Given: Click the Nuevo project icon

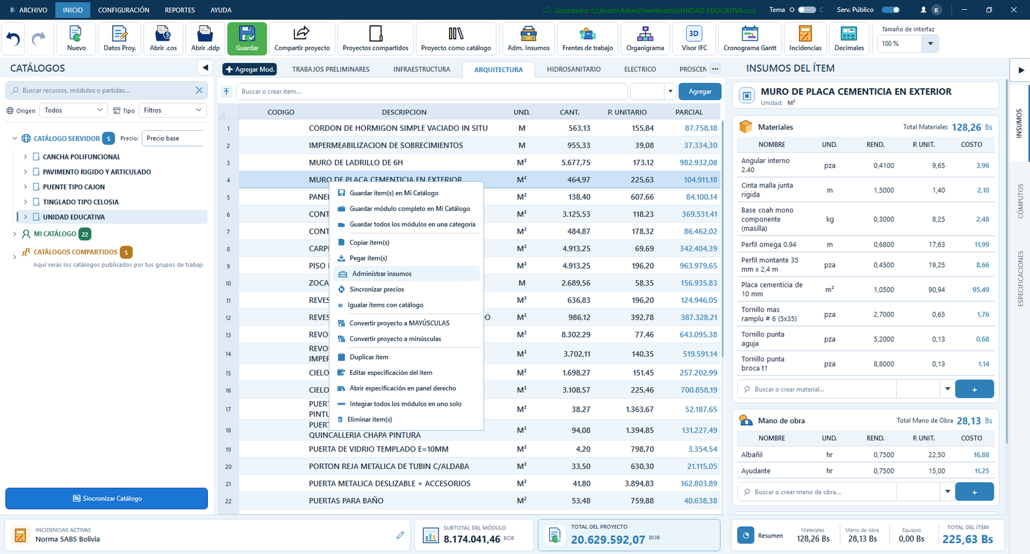Looking at the screenshot, I should pyautogui.click(x=76, y=39).
